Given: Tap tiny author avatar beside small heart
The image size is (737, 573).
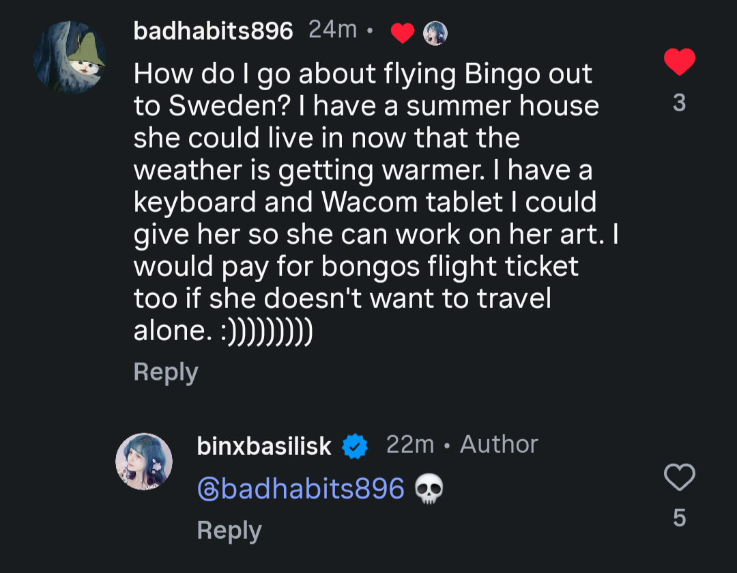Looking at the screenshot, I should click(435, 32).
